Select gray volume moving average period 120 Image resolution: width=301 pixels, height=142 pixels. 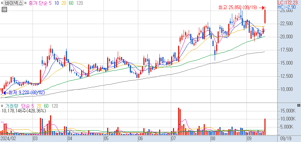(x=55, y=106)
